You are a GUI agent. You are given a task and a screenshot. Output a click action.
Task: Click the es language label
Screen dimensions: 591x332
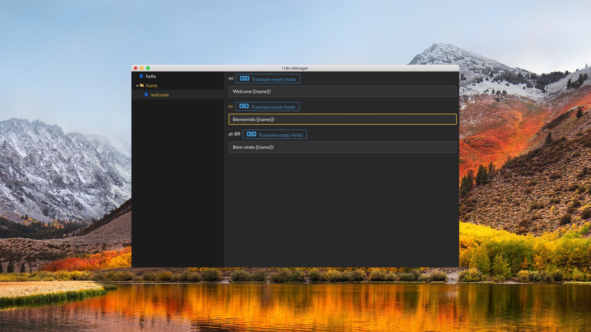click(x=231, y=106)
